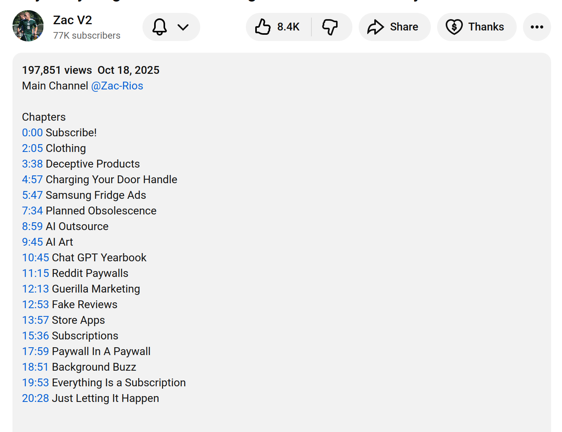
Task: Jump to the 2:05 Clothing chapter
Action: [x=32, y=148]
